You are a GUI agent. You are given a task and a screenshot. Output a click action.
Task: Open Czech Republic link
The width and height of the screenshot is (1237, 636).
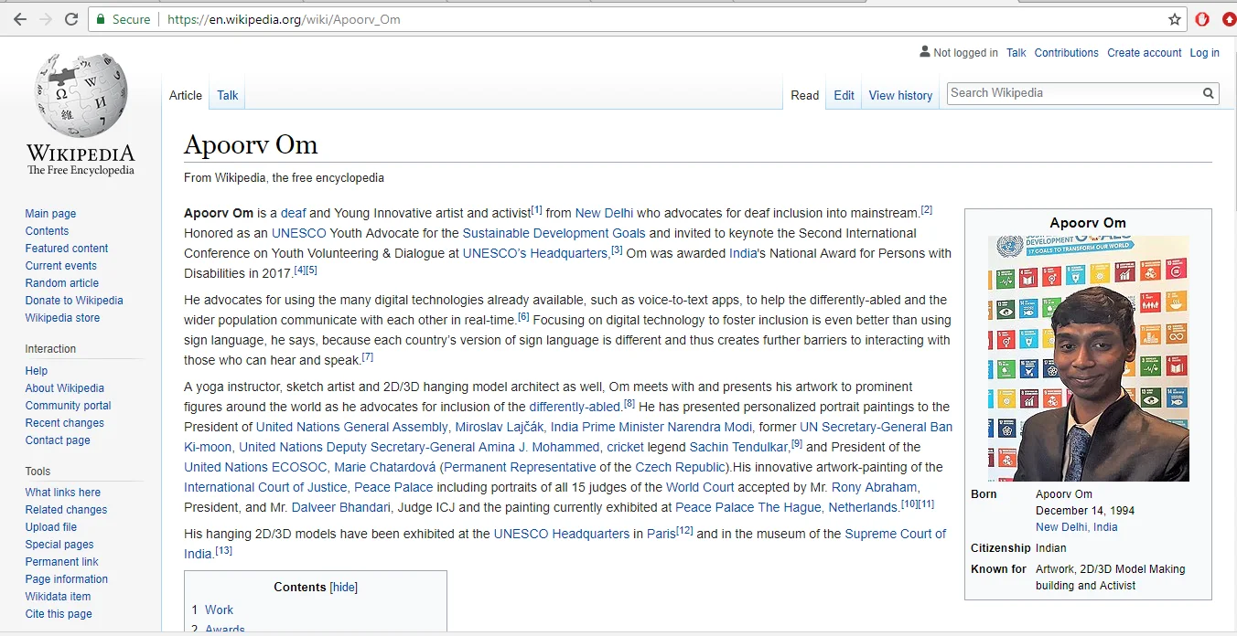pyautogui.click(x=681, y=468)
